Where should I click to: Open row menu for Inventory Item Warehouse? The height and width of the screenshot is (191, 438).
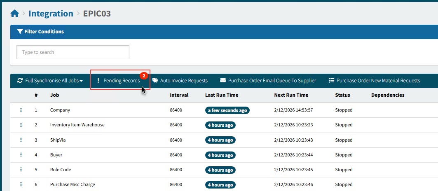pyautogui.click(x=21, y=125)
